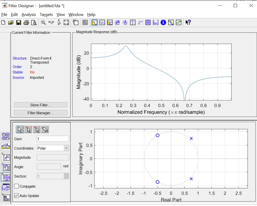
Task: Select the Add pole tool
Action: (28, 130)
